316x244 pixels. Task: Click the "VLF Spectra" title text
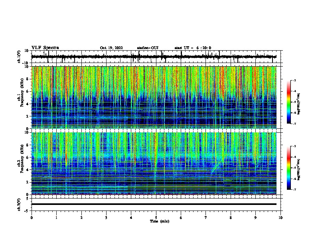[45, 48]
